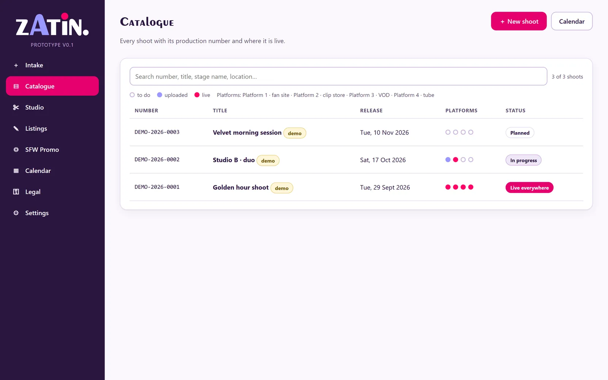Click the Catalogue page heading
This screenshot has height=380, width=608.
tap(147, 22)
